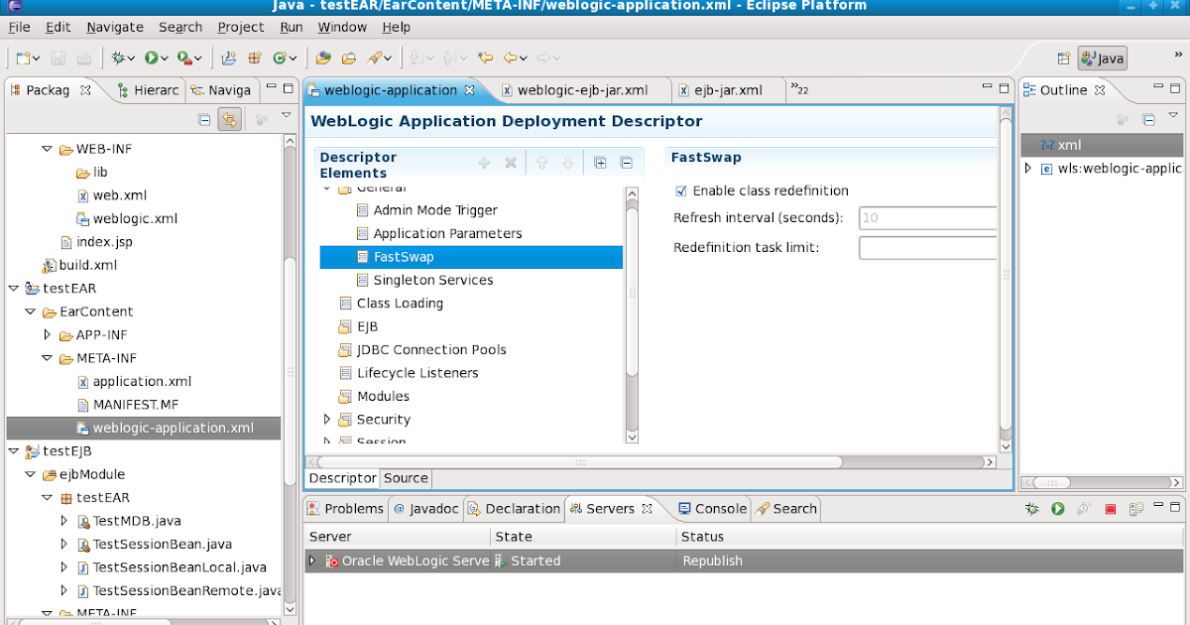Screen dimensions: 1190x625
Task: Toggle Link with Editor in Package Explorer
Action: 228,118
